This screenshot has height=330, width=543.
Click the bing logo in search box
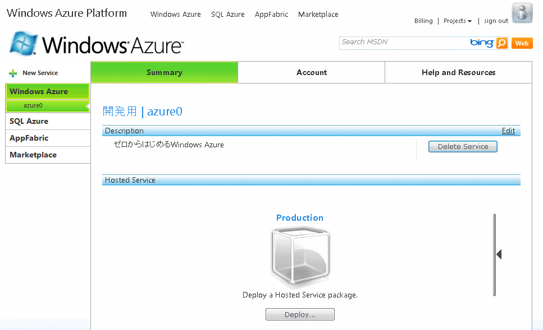(x=482, y=43)
